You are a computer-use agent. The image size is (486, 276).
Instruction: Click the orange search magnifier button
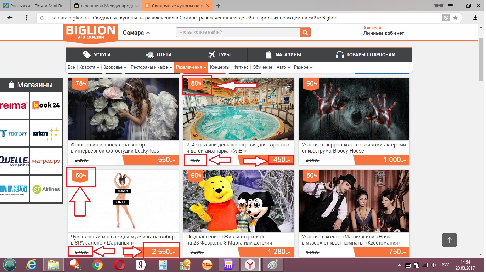tap(305, 33)
